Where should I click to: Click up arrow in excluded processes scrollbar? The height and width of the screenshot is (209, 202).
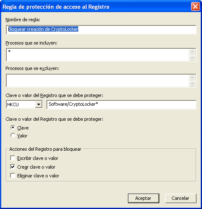(192, 77)
